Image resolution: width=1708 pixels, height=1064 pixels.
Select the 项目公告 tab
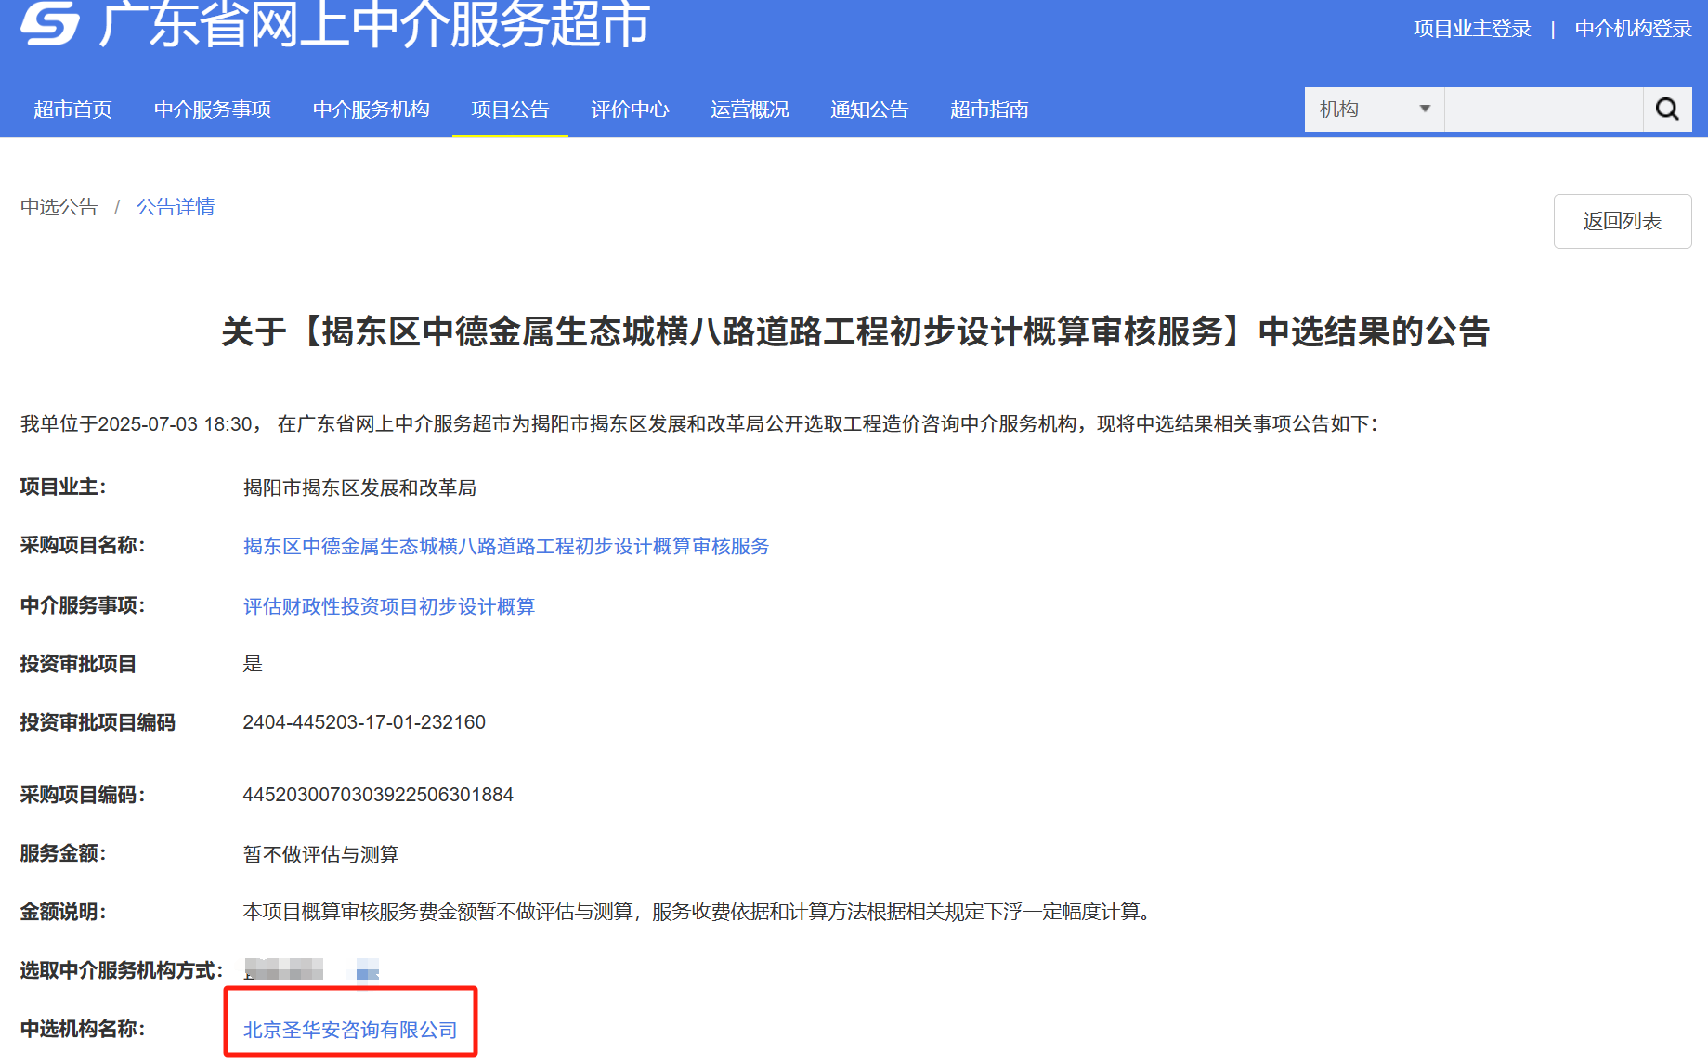coord(510,110)
